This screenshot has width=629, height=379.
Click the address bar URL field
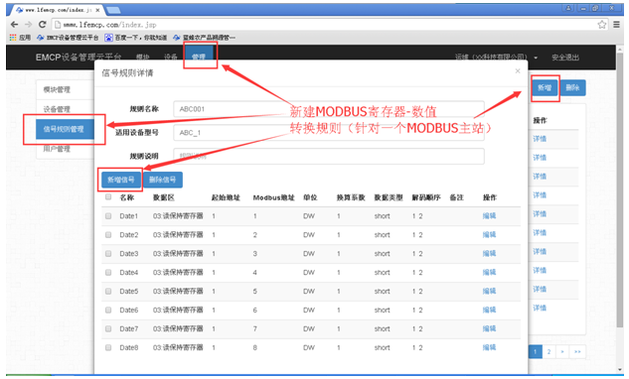click(x=325, y=25)
